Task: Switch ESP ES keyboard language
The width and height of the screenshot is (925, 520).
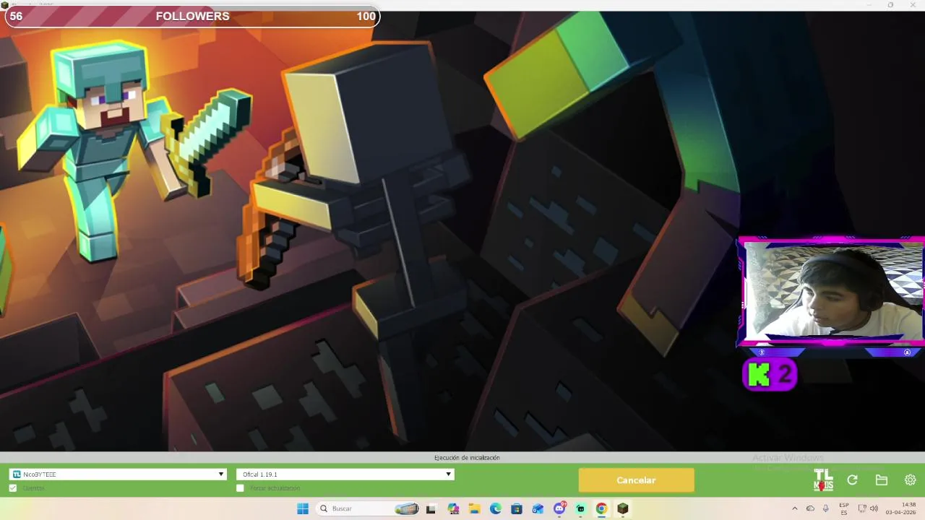Action: pyautogui.click(x=843, y=508)
